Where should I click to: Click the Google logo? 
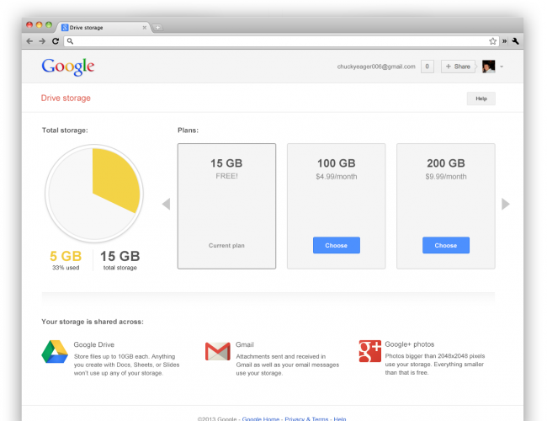click(68, 67)
